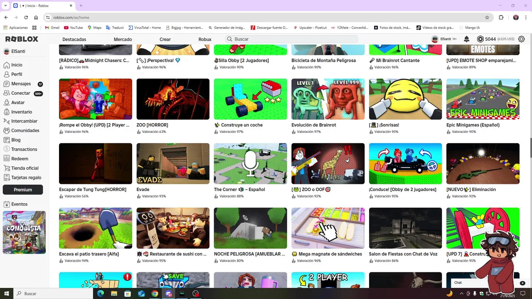Screen dimensions: 532x299
Task: Open YouTube bookmark
Action: (x=73, y=28)
